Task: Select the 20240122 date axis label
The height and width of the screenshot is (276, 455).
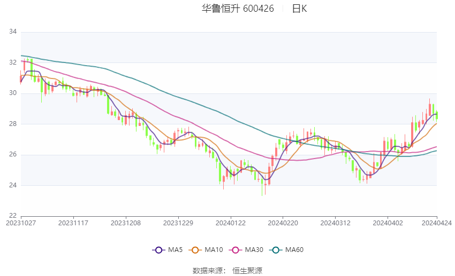Action: pyautogui.click(x=231, y=223)
